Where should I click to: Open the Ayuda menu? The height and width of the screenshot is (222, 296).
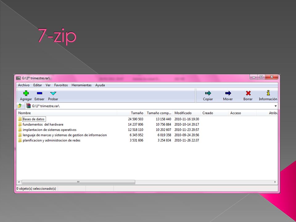[100, 85]
